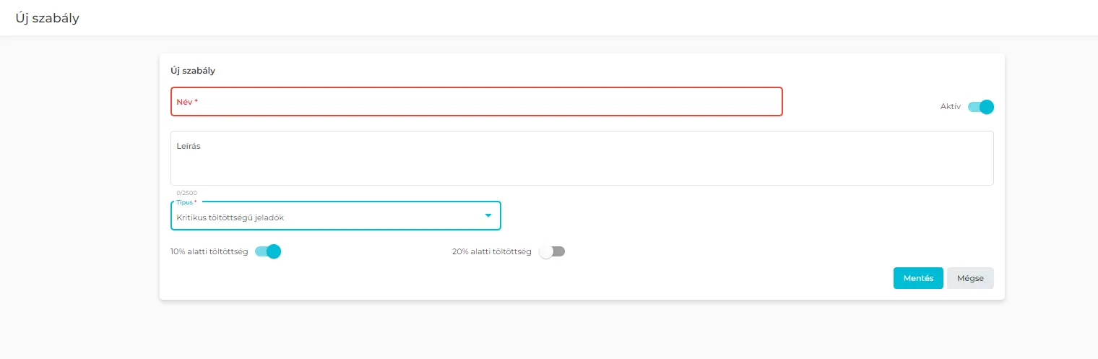Viewport: 1098px width, 359px height.
Task: Click into the Leírás text area
Action: tap(582, 163)
